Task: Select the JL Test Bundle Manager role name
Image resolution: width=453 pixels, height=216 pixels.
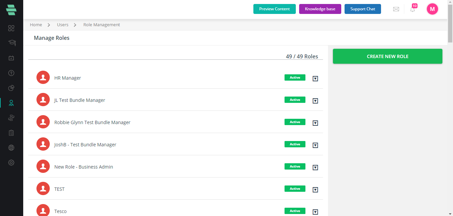Action: [80, 100]
